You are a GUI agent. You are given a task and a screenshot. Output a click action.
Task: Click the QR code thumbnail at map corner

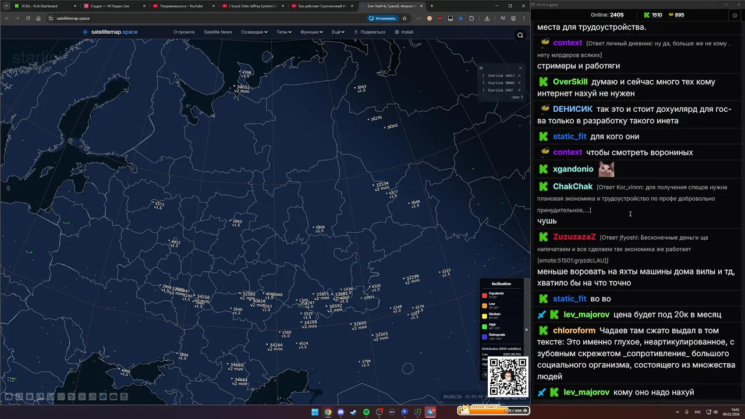[x=508, y=377]
